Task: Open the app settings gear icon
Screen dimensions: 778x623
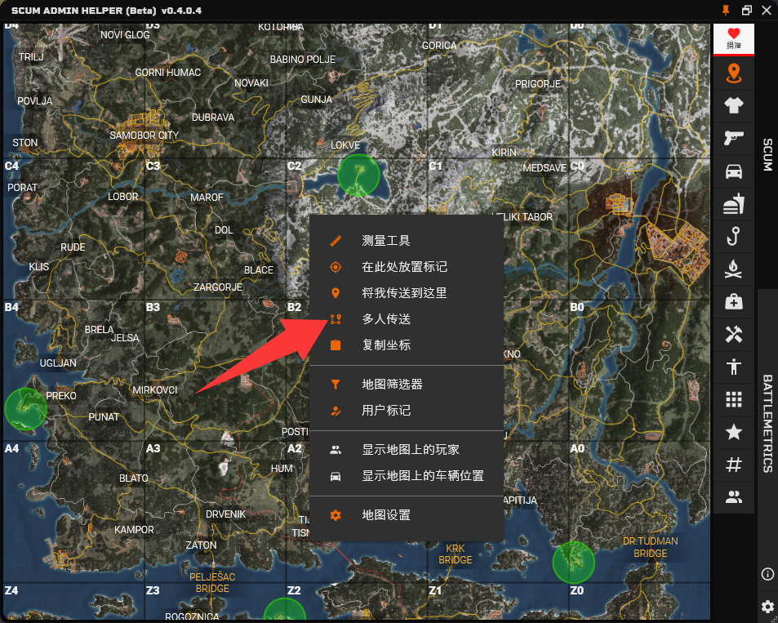Action: click(x=767, y=607)
